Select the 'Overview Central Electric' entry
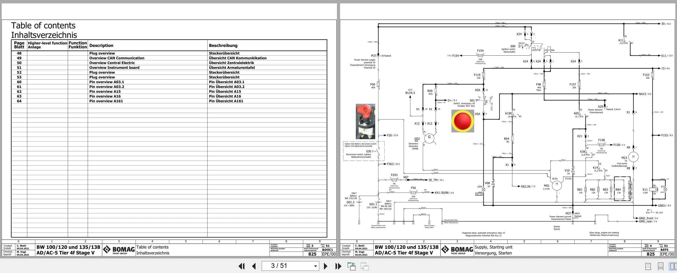 coord(113,63)
